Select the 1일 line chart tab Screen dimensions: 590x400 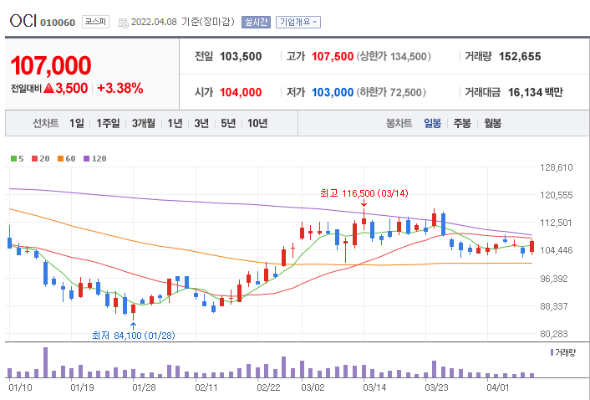pos(76,123)
